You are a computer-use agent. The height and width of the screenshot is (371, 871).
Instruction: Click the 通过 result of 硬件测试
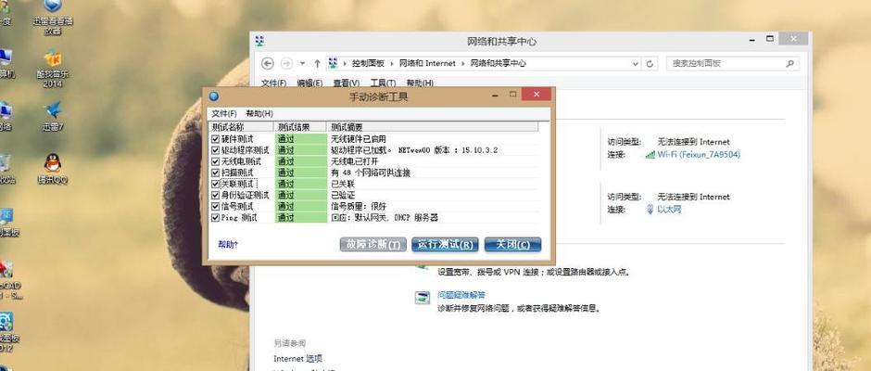[300, 138]
